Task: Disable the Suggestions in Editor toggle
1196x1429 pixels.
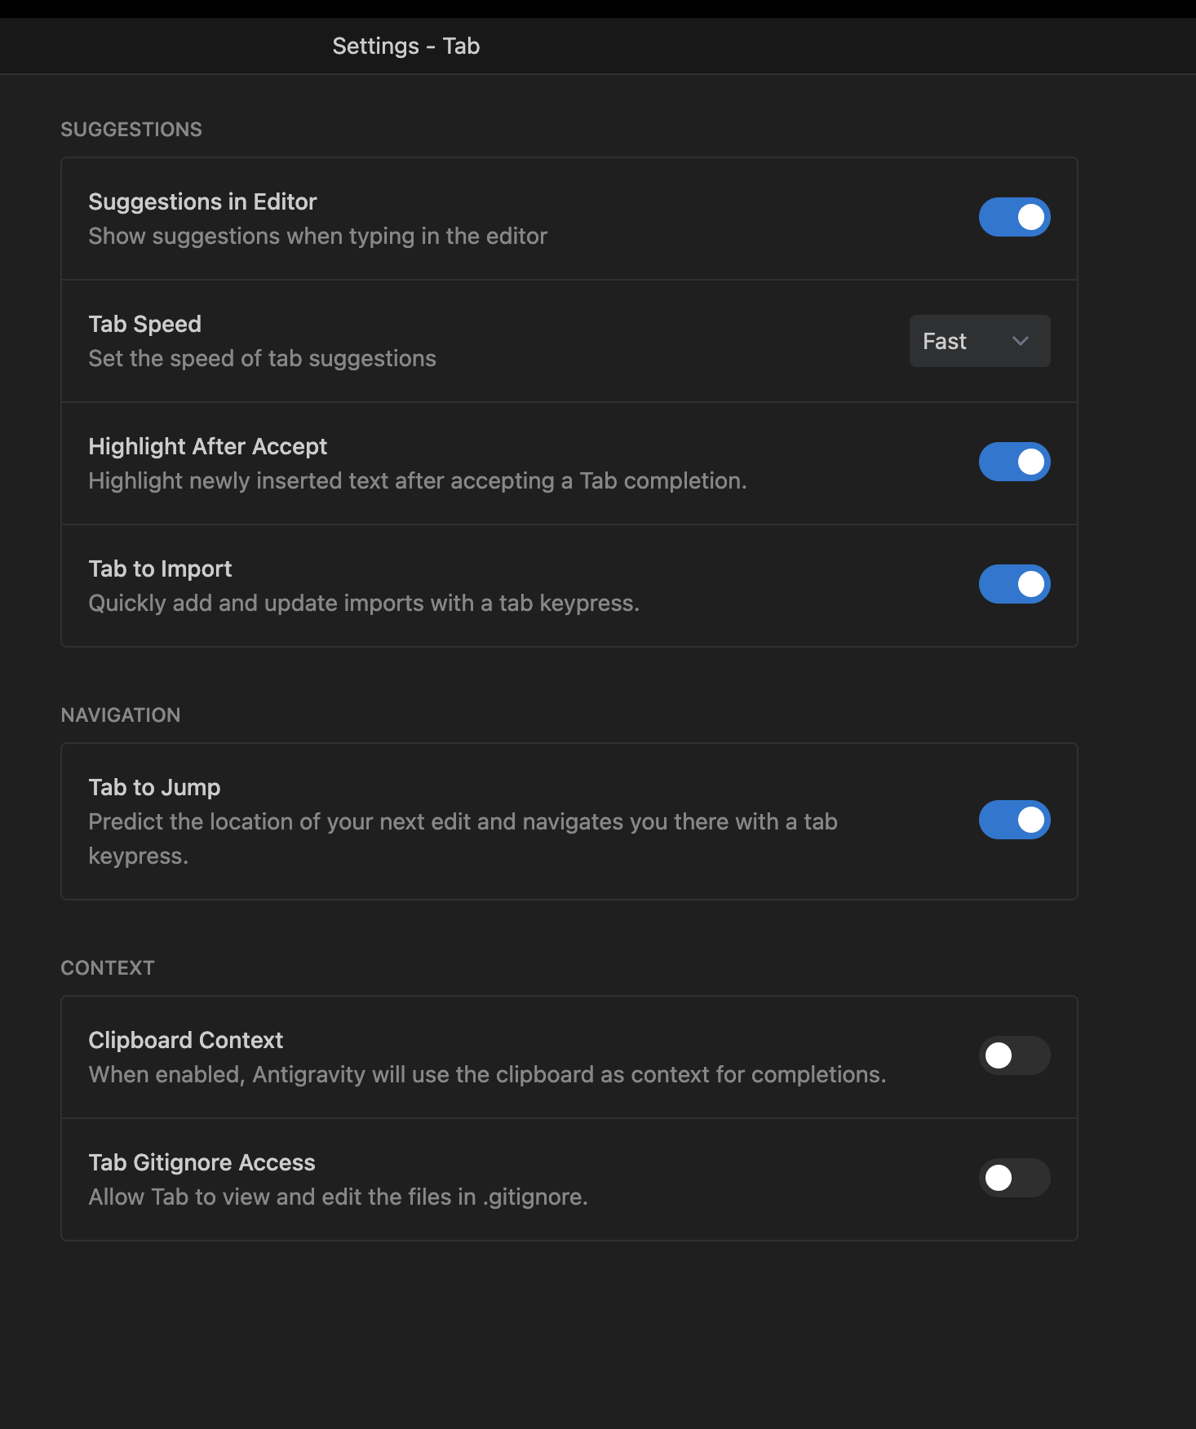Action: pyautogui.click(x=1014, y=217)
